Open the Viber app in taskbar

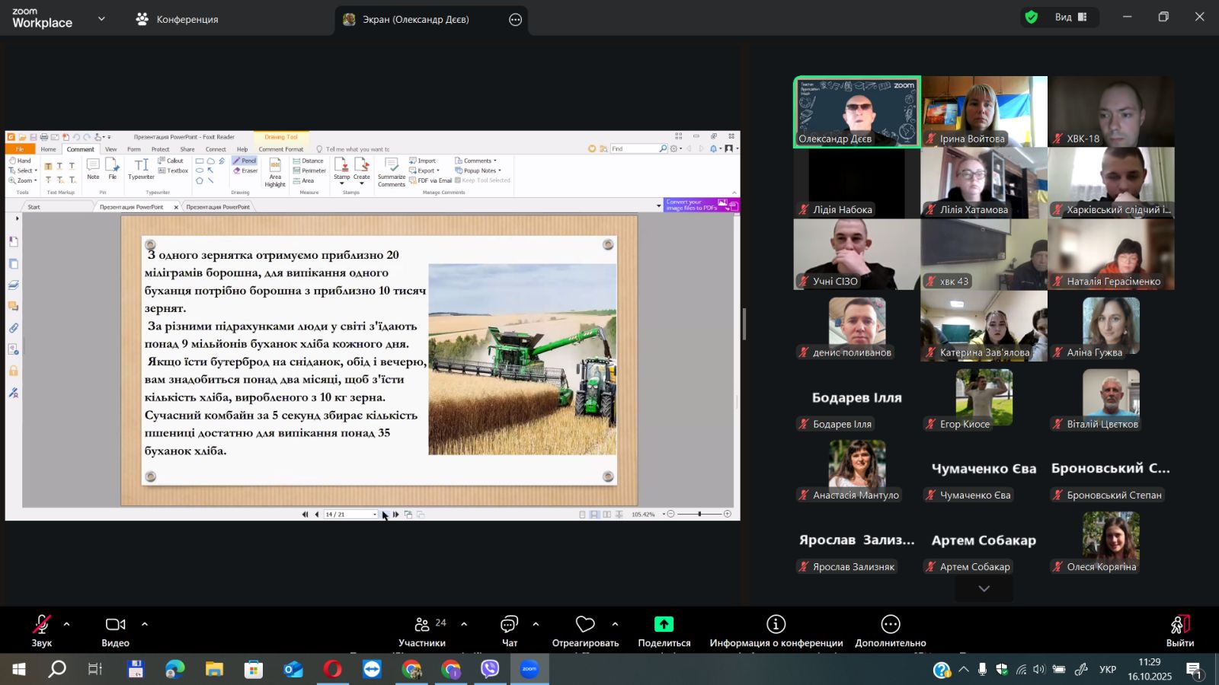pos(490,669)
